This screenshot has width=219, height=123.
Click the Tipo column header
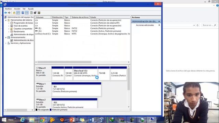tap(67, 17)
